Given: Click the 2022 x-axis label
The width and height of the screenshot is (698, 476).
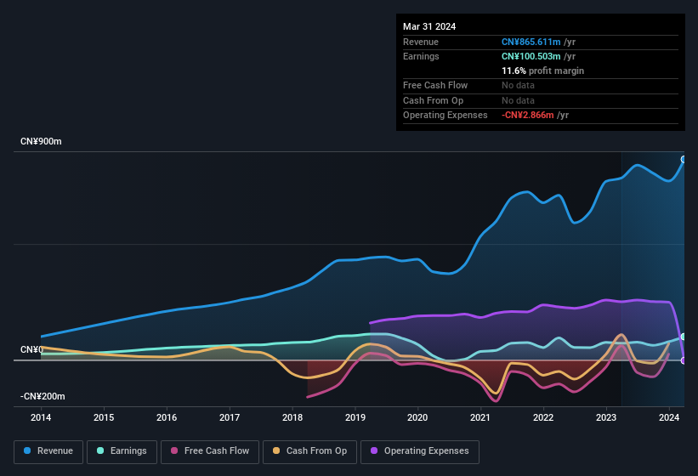Looking at the screenshot, I should click(543, 417).
